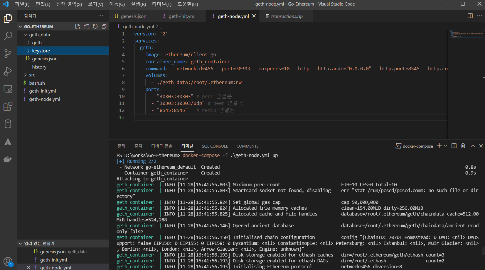
Task: Toggle the split terminal layout button
Action: pos(454,146)
